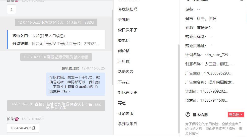Image resolution: width=247 pixels, height=137 pixels.
Task: Click the customer name 拾柒 above the phone number
Action: (x=13, y=119)
